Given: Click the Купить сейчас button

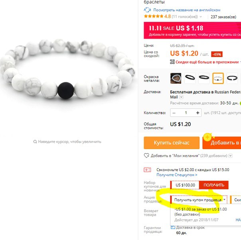Looking at the screenshot, I should (172, 143).
